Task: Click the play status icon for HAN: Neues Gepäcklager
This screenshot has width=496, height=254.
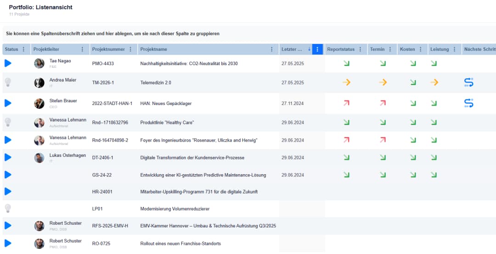Action: pyautogui.click(x=8, y=103)
